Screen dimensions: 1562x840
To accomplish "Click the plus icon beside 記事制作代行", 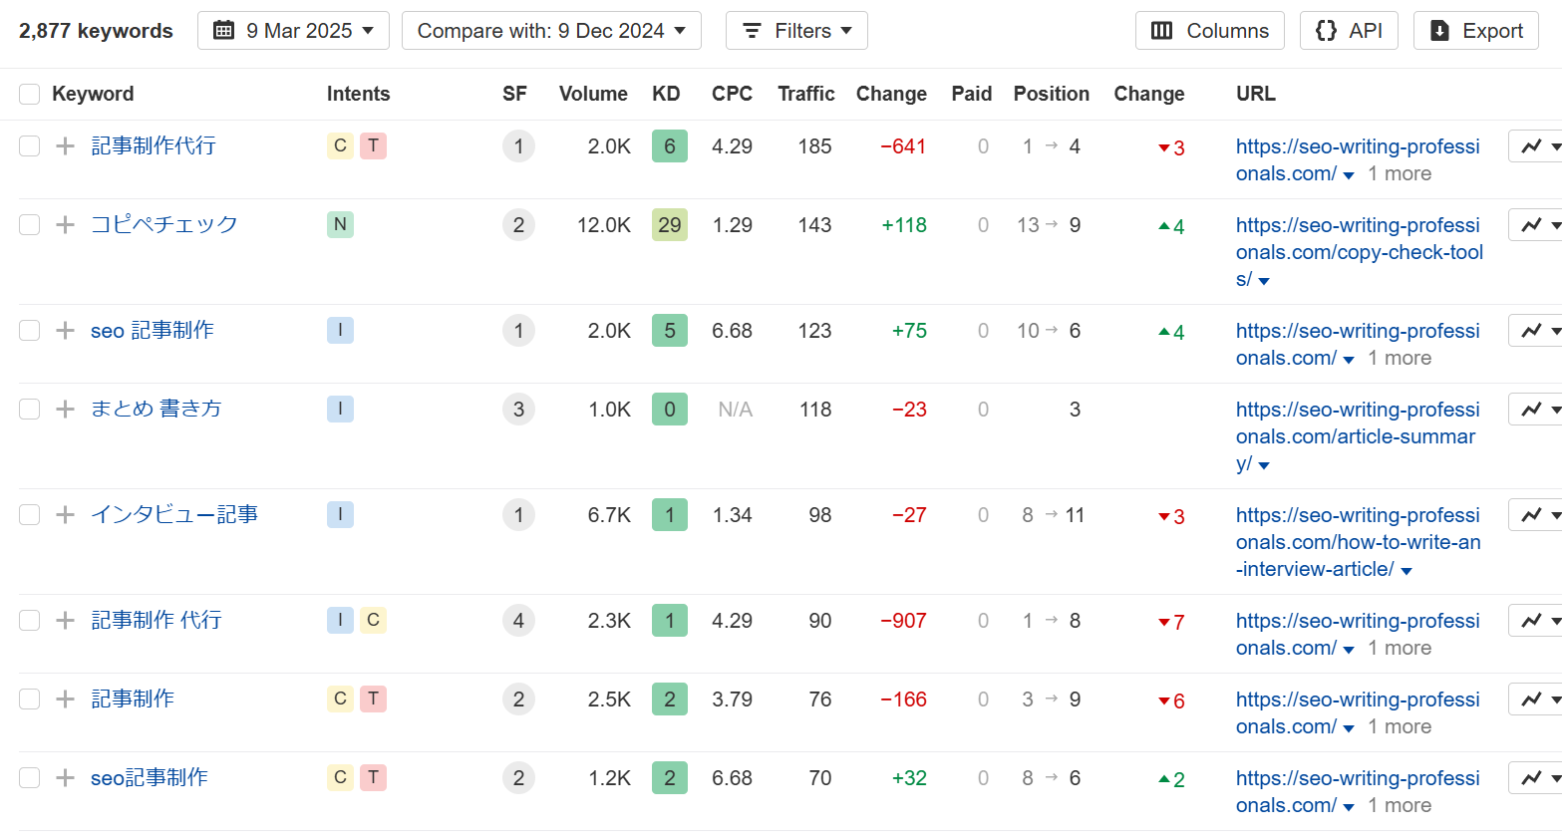I will [x=65, y=146].
